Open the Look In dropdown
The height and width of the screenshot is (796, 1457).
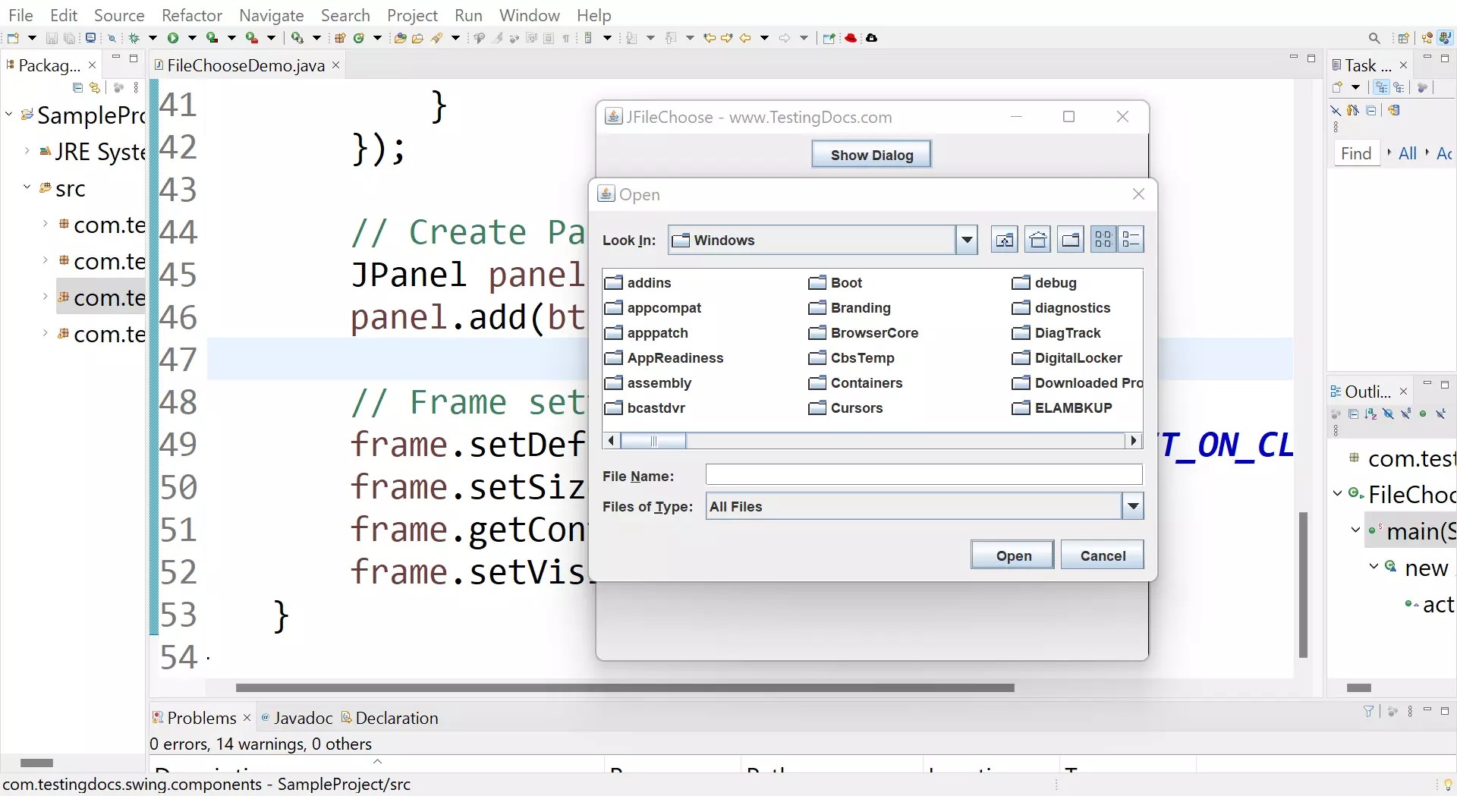967,239
